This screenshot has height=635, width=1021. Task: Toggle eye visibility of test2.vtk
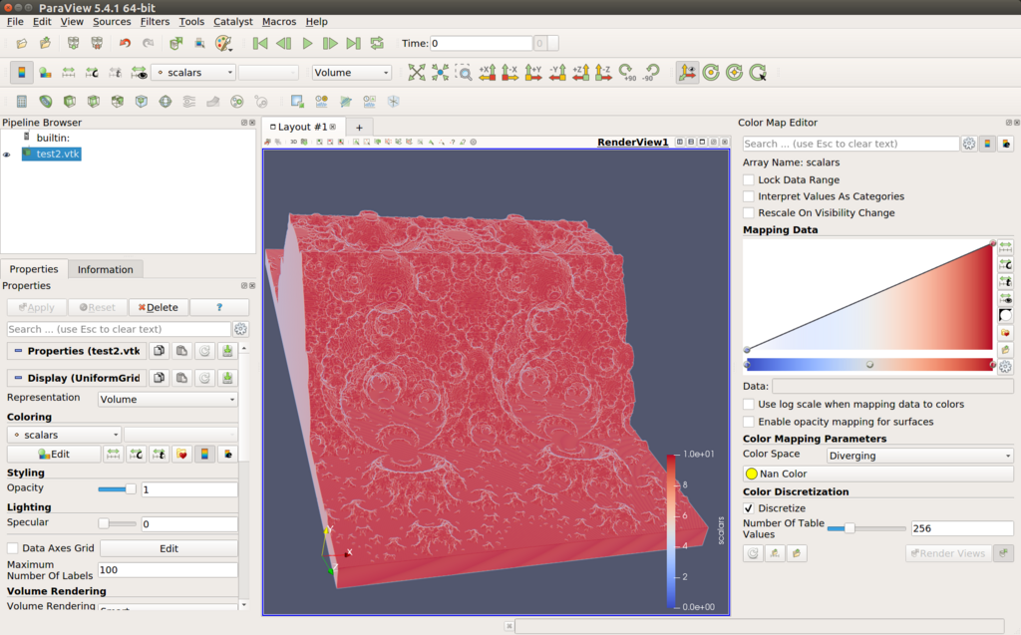(7, 155)
